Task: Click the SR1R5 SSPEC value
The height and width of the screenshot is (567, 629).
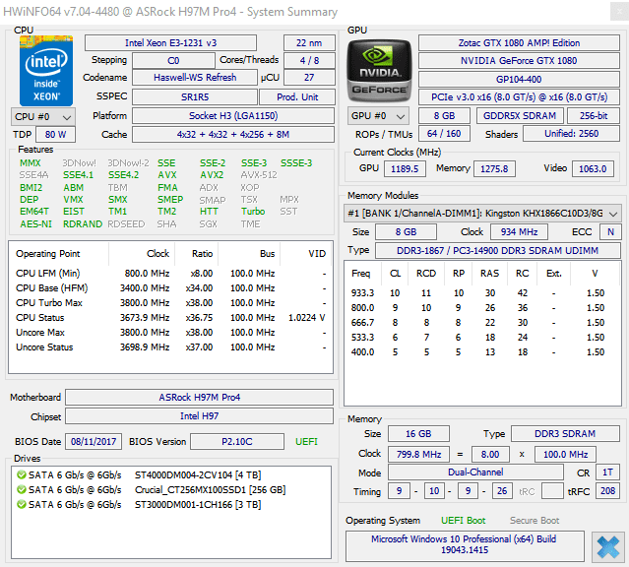Action: tap(195, 97)
